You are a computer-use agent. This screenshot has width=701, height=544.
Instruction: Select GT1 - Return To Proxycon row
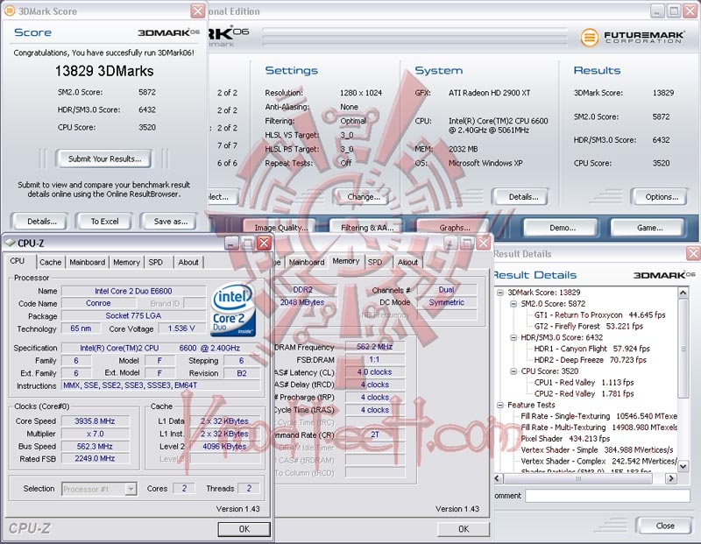599,314
